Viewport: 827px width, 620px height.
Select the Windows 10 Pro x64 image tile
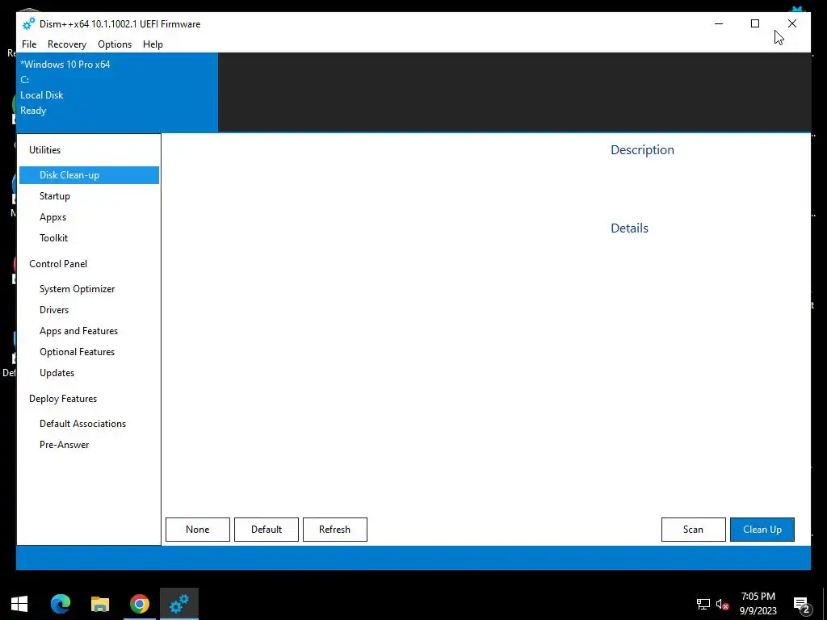tap(117, 92)
